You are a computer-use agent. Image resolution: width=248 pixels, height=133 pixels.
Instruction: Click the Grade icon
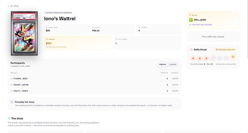[93, 27]
